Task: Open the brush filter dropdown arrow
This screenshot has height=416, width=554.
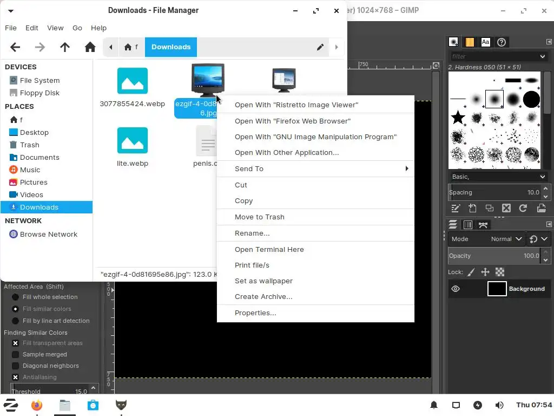Action: coord(542,56)
